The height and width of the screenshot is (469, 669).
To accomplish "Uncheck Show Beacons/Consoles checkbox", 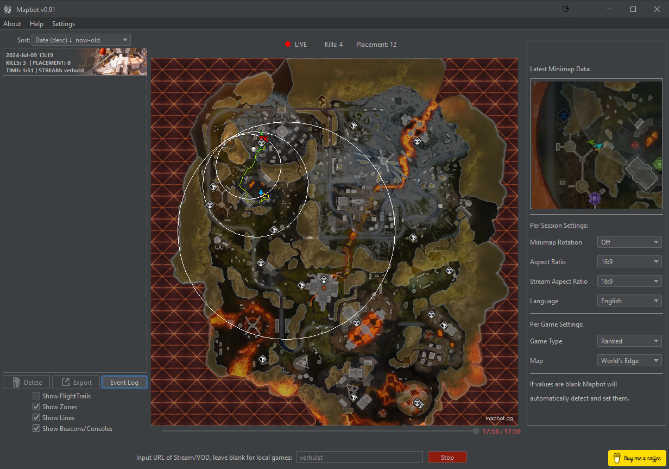I will pyautogui.click(x=36, y=429).
